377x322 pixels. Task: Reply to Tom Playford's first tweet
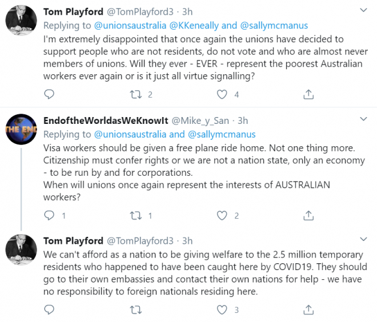coord(49,94)
